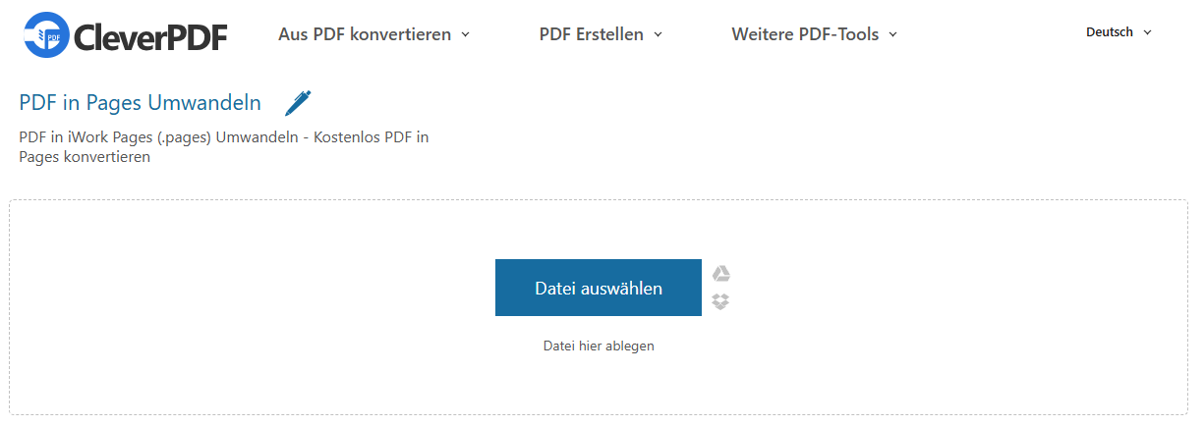Click the PDF in Pages Umwandeln heading
Viewport: 1204px width, 426px height.
(x=141, y=103)
